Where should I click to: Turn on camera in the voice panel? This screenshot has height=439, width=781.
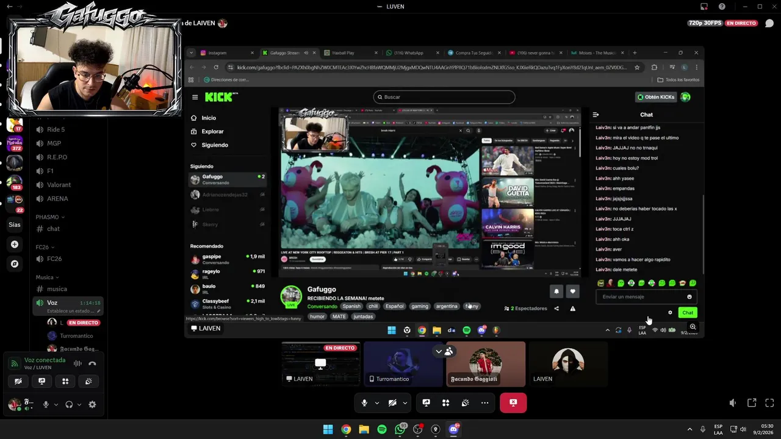pyautogui.click(x=18, y=381)
